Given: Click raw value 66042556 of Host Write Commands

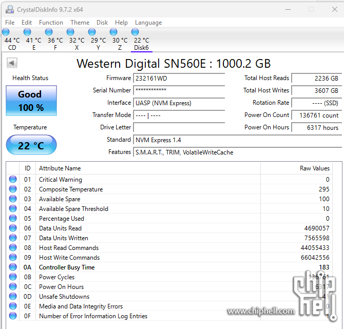Looking at the screenshot, I should pos(315,258).
